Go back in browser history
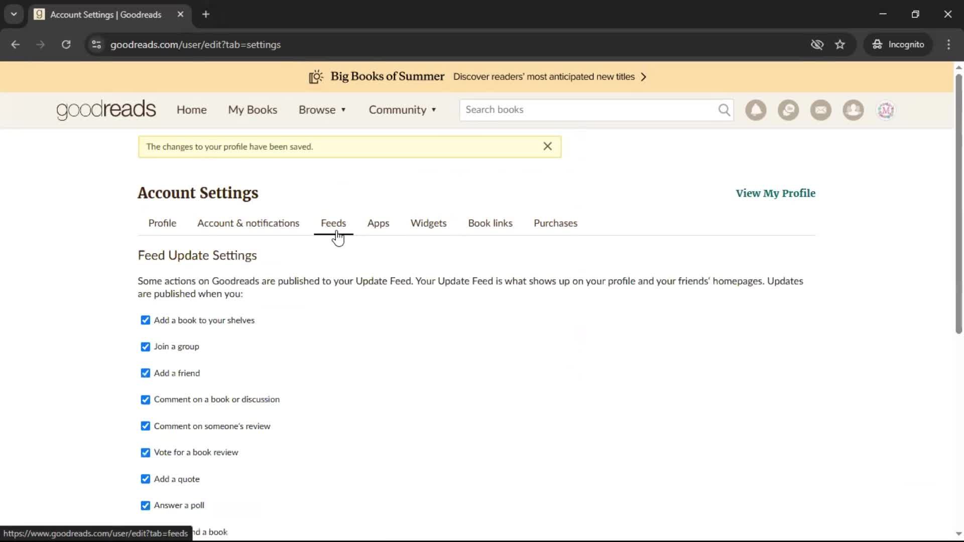 tap(16, 45)
